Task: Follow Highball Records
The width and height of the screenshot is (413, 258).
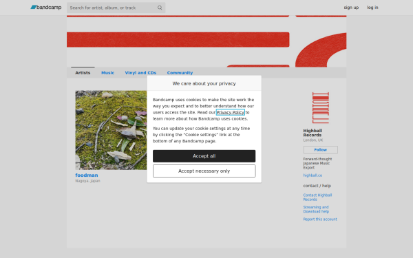Action: pos(321,150)
